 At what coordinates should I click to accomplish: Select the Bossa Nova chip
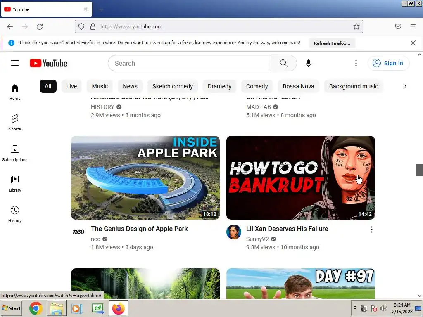point(298,86)
